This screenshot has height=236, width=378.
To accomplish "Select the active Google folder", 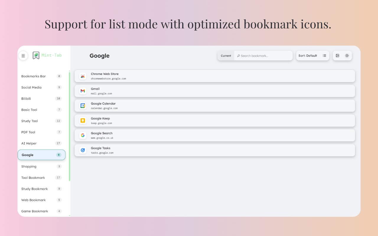I will tap(41, 155).
